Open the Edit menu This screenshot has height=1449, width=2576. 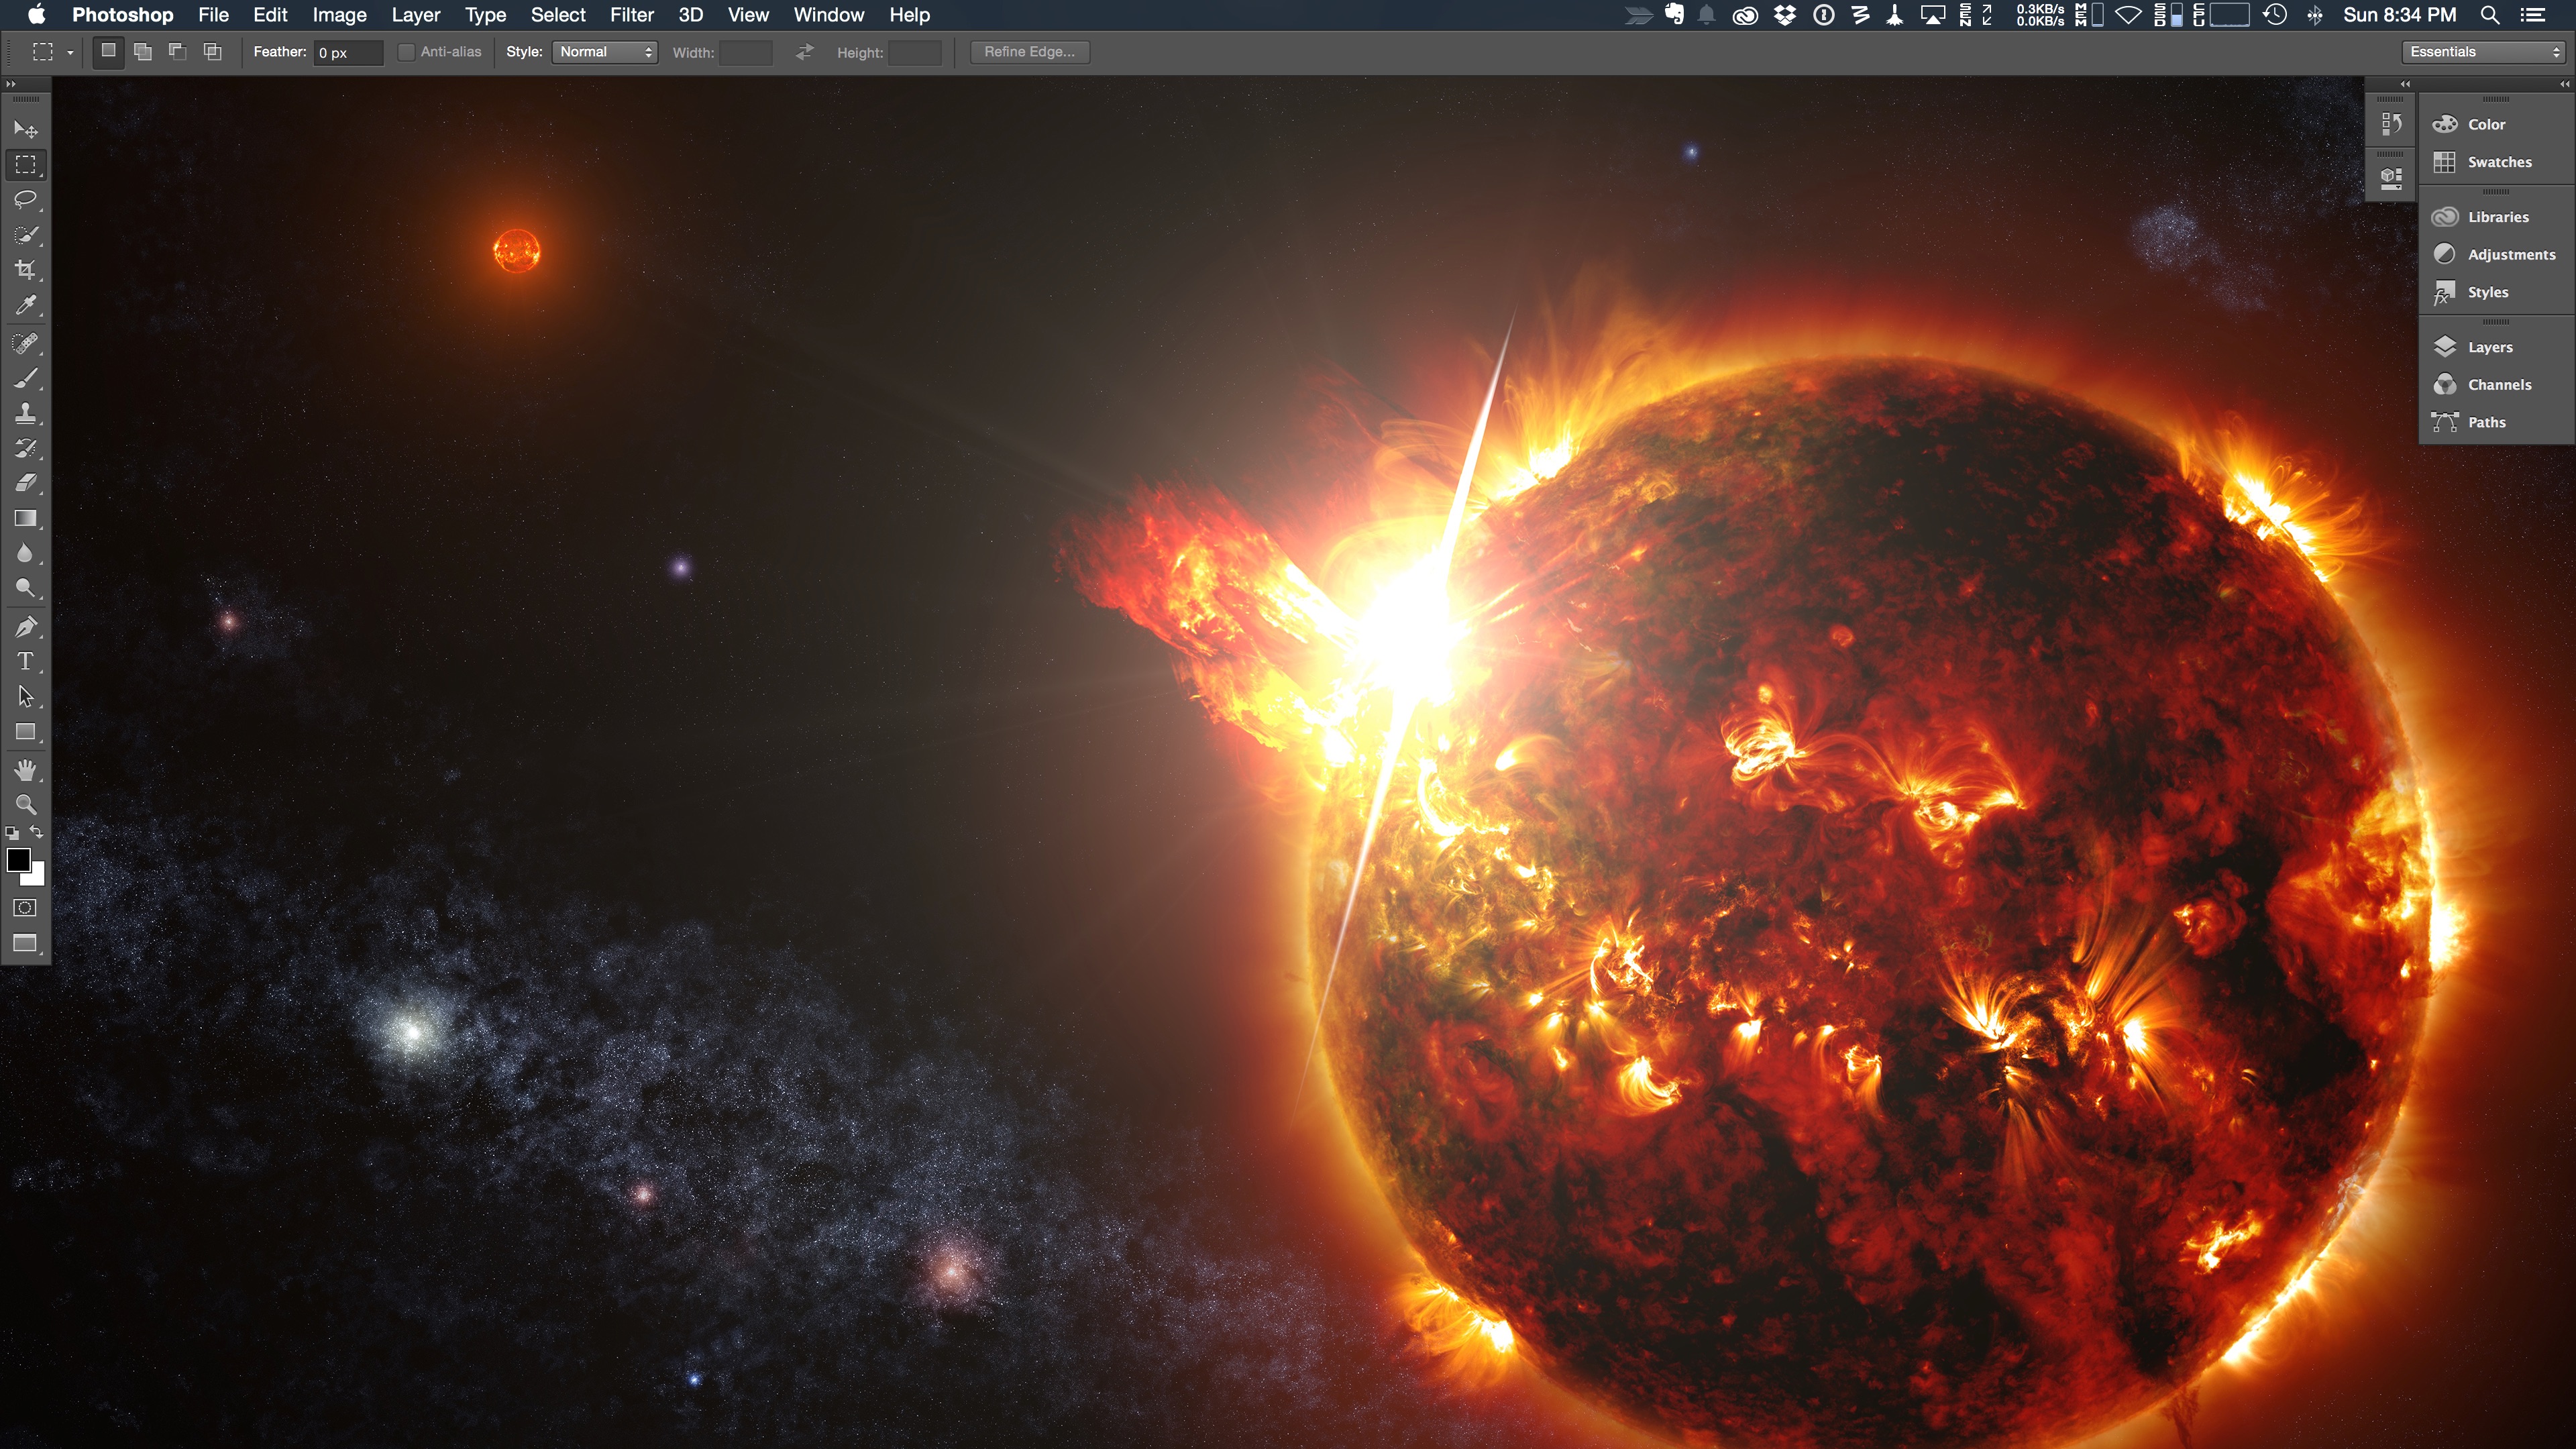pos(270,15)
